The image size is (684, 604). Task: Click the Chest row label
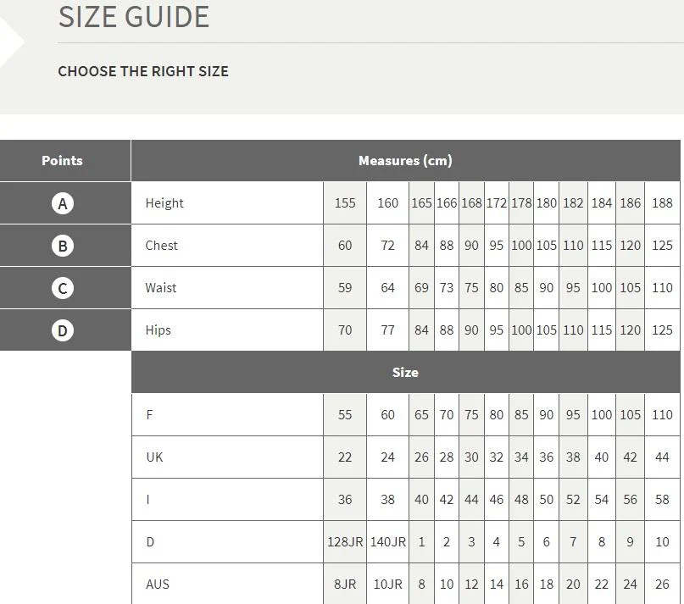[x=161, y=246]
